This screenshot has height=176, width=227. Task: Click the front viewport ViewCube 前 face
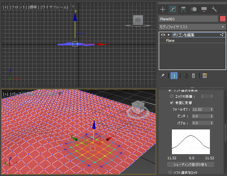tap(138, 20)
